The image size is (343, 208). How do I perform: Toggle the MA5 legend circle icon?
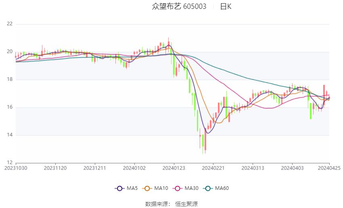coord(120,188)
